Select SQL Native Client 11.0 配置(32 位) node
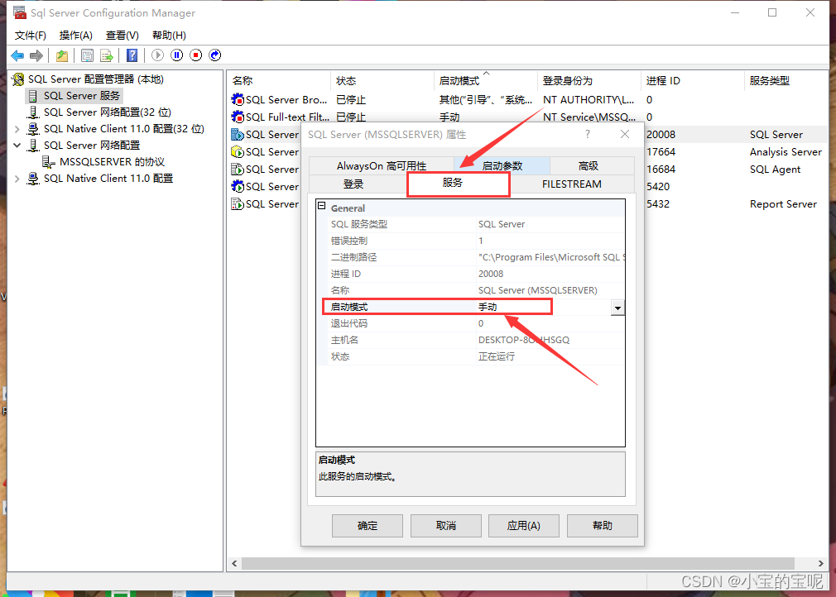 123,128
